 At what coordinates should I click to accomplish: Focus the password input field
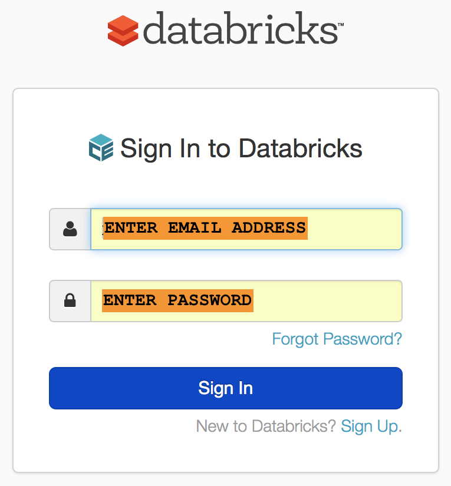246,301
